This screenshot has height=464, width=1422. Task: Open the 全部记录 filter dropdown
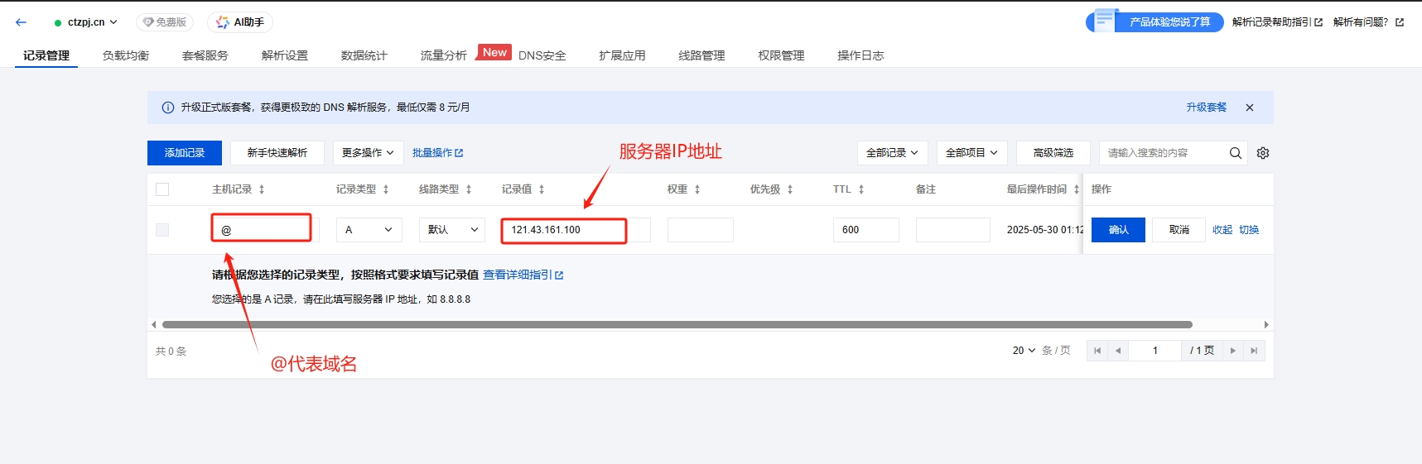[892, 153]
